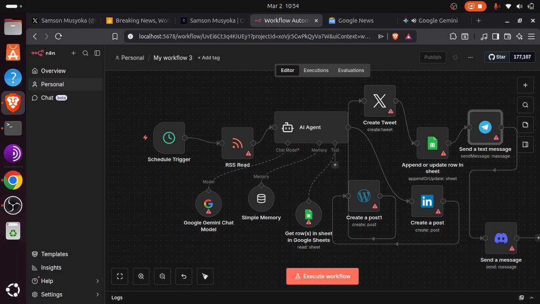
Task: Undo the last canvas action
Action: (184, 277)
